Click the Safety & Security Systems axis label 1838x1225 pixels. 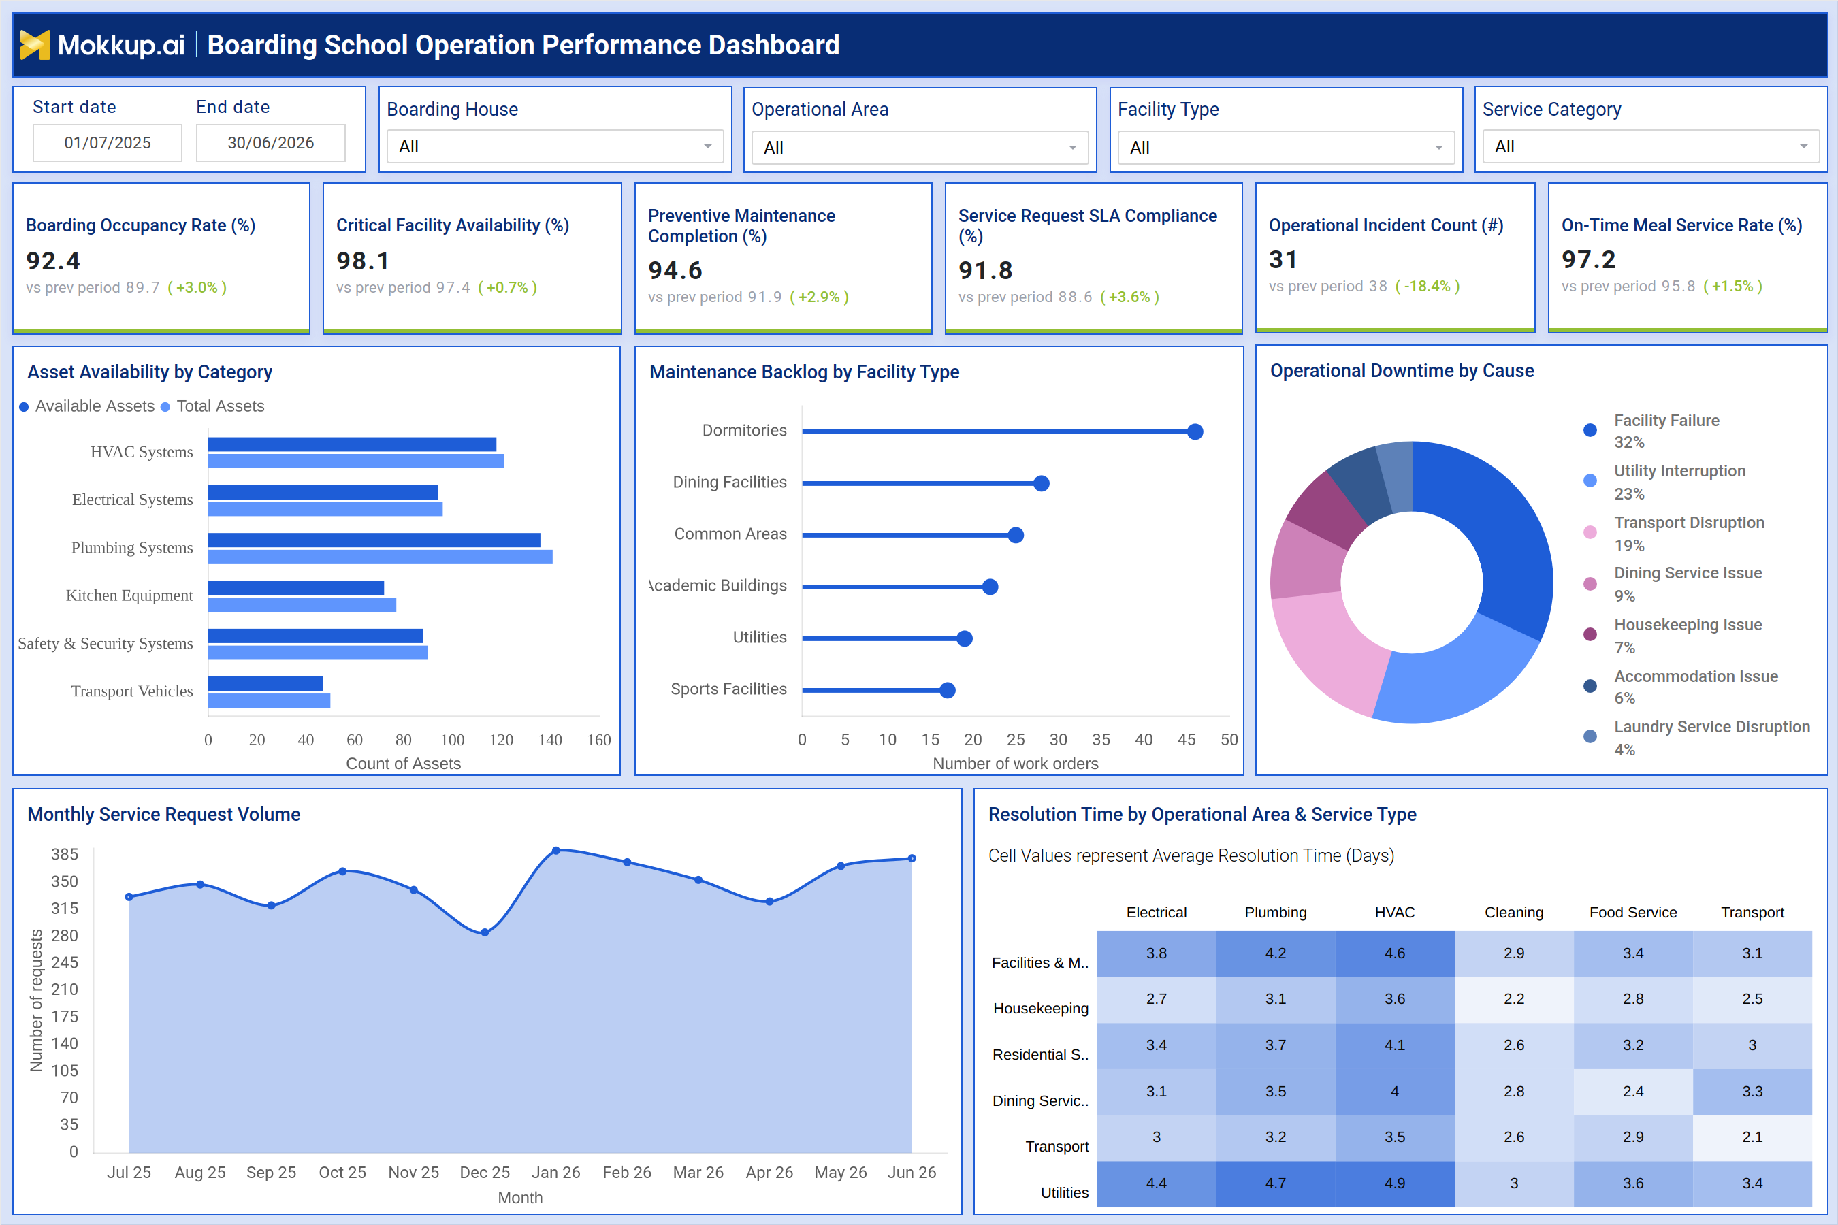[106, 643]
